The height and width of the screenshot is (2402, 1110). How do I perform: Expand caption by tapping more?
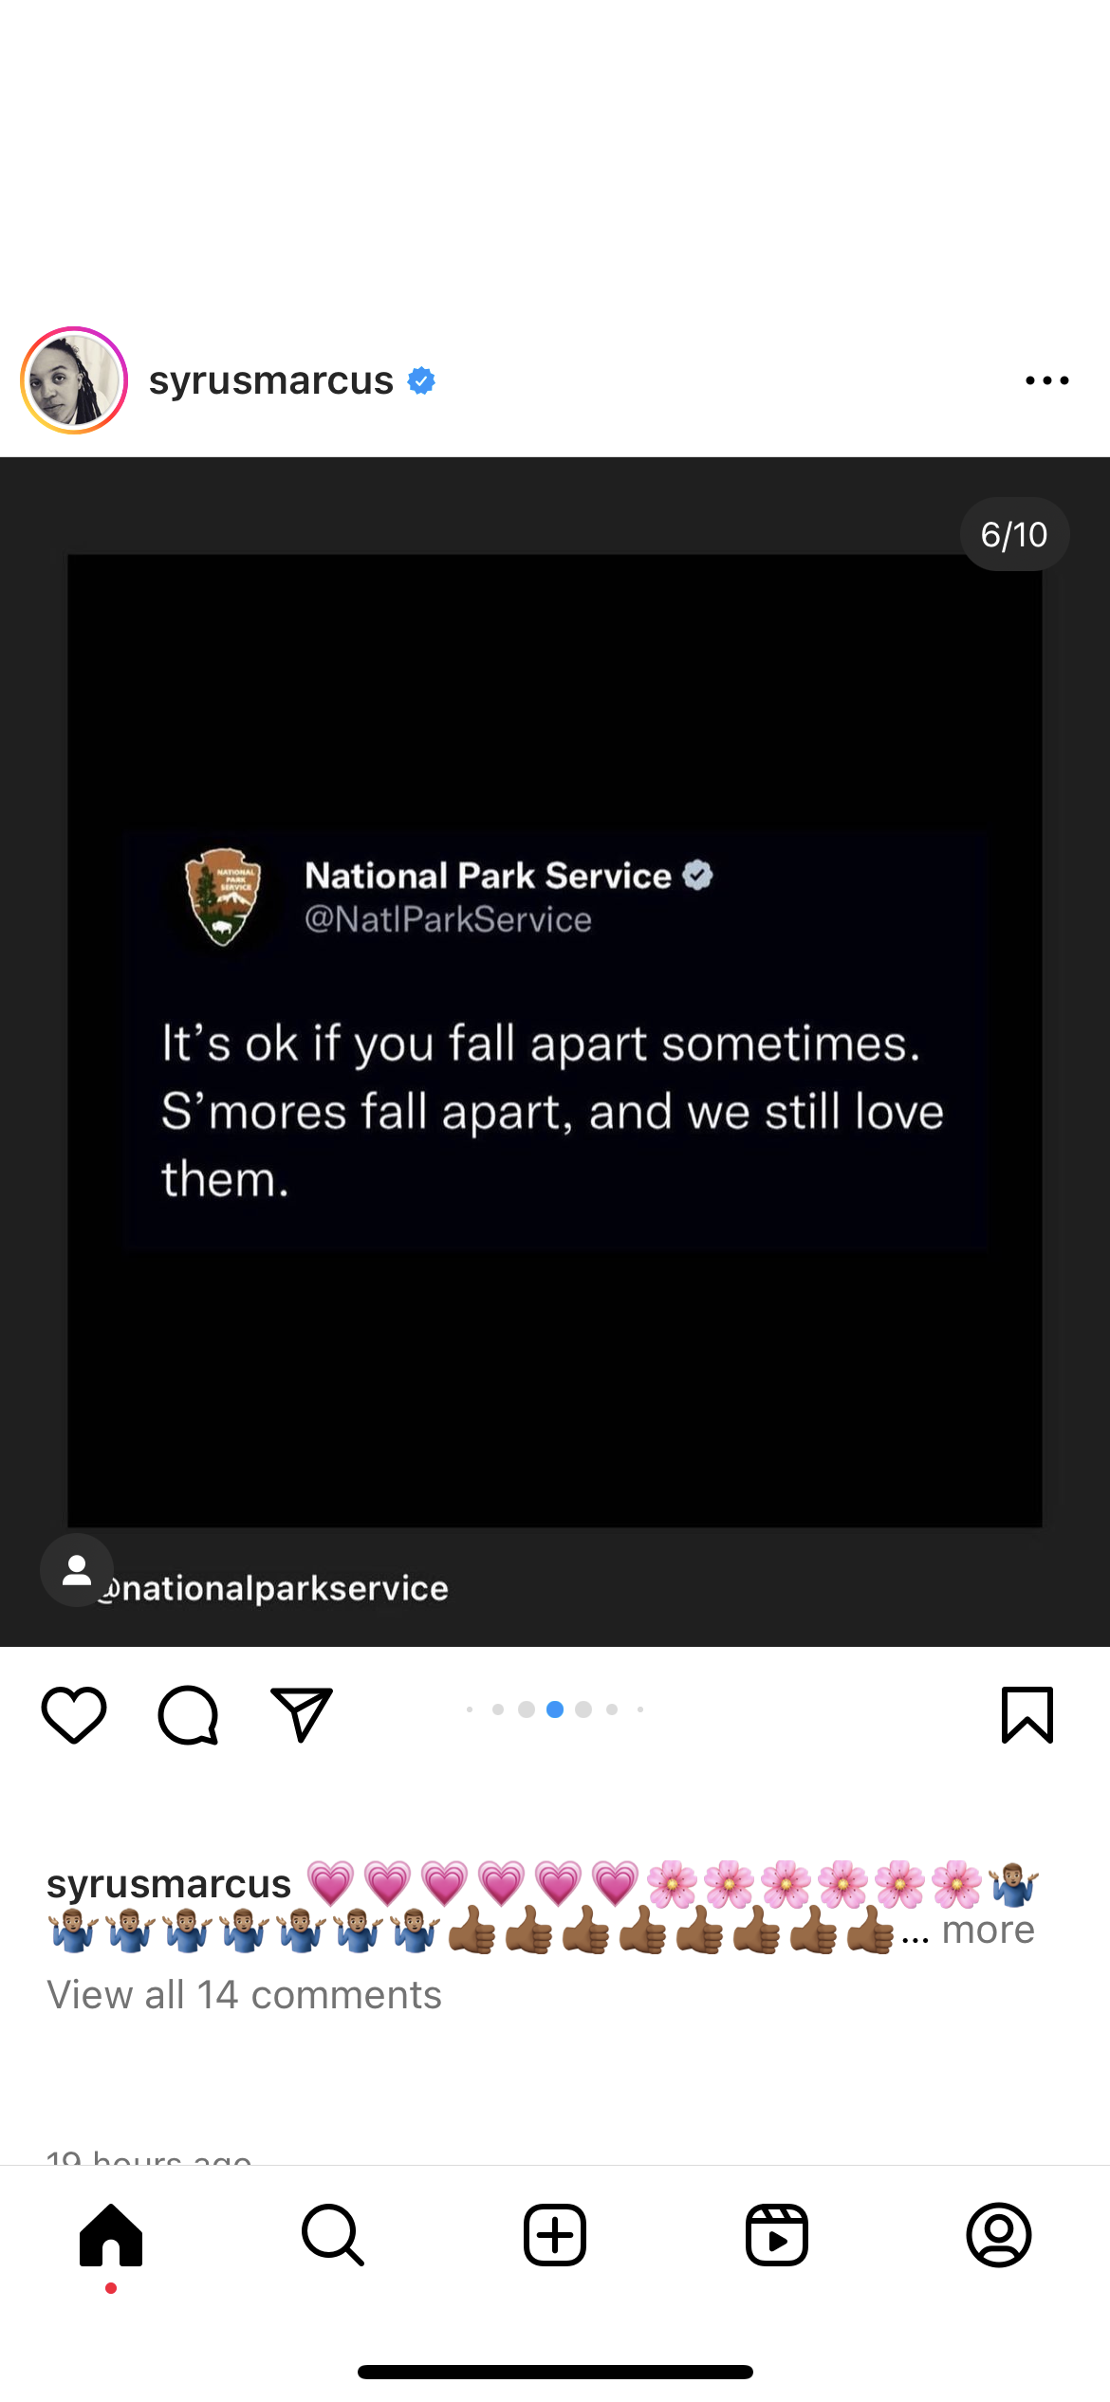coord(988,1930)
